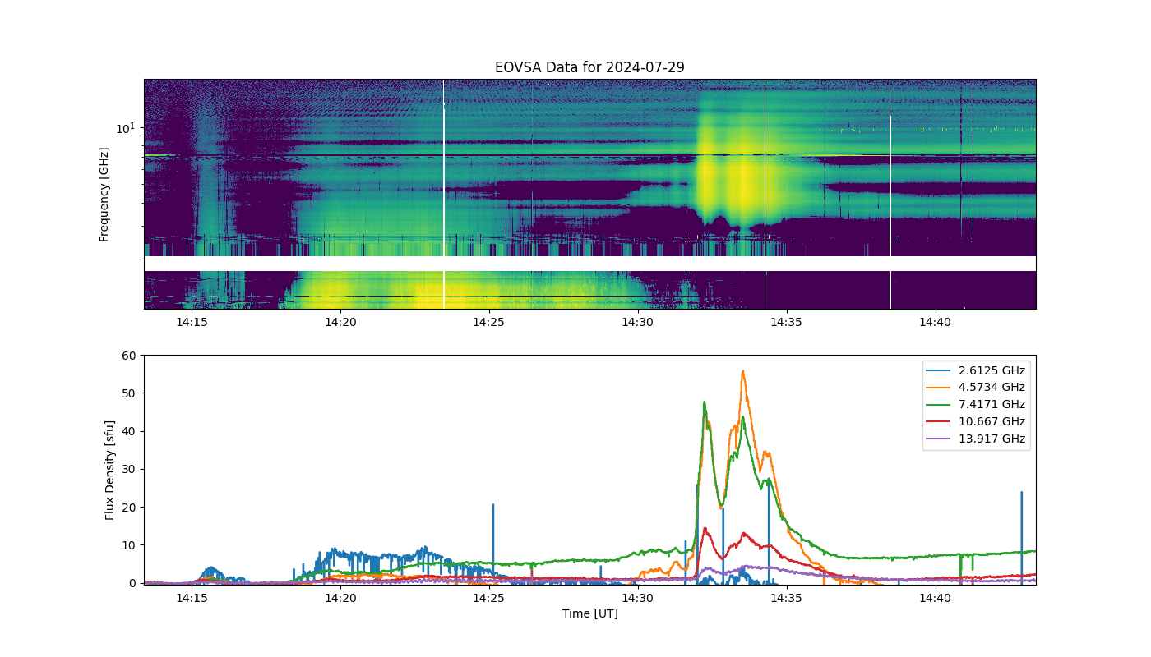The height and width of the screenshot is (657, 1151).
Task: Click 14:40 tick label under spectrogram
Action: click(x=935, y=322)
